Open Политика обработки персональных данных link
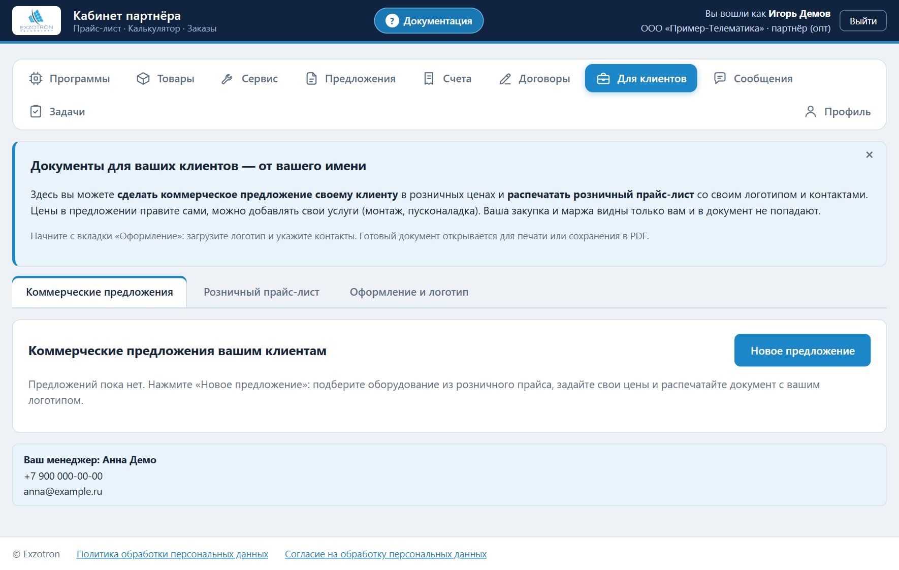The image size is (899, 570). click(172, 554)
